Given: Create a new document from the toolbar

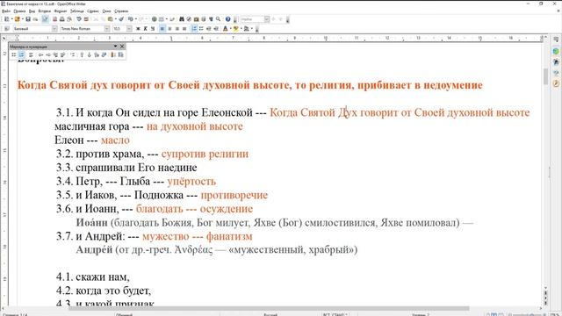Looking at the screenshot, I should [x=6, y=19].
